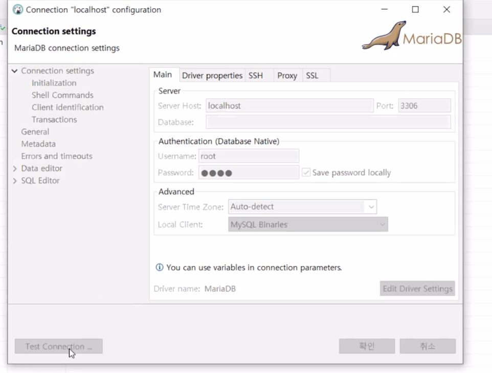Toggle Save password locally checkbox

(306, 172)
